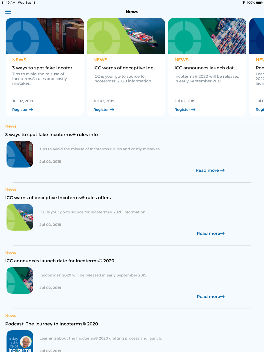Click Register on launch date card
Screen dimensions: 264x352
coord(185,110)
